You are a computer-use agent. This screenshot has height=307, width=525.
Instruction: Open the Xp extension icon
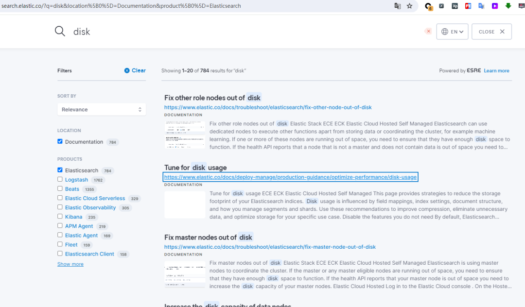(455, 6)
